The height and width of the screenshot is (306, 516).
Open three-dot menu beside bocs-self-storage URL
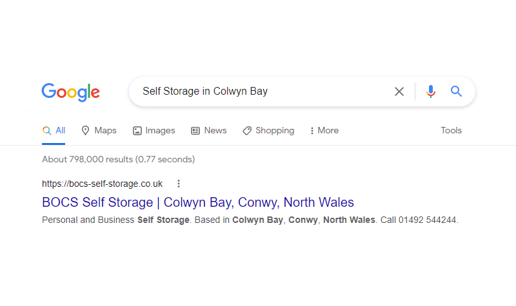click(x=179, y=184)
